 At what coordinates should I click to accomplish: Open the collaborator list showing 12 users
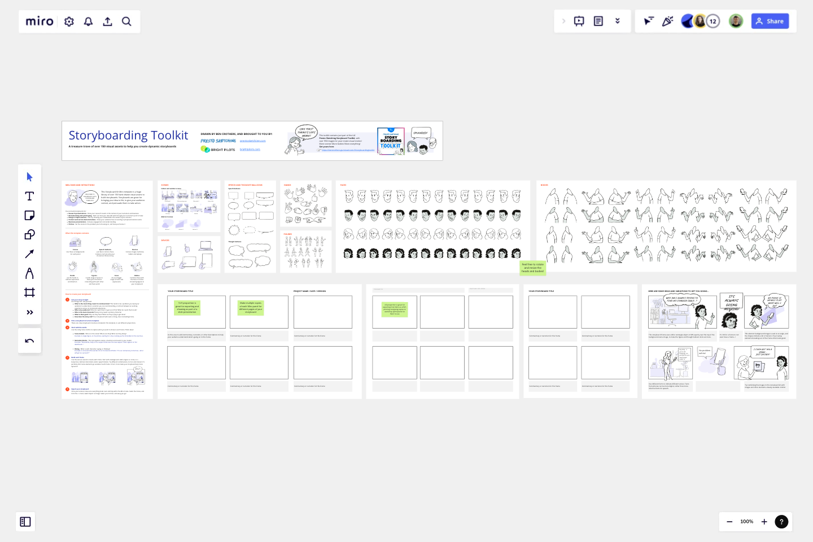coord(713,20)
